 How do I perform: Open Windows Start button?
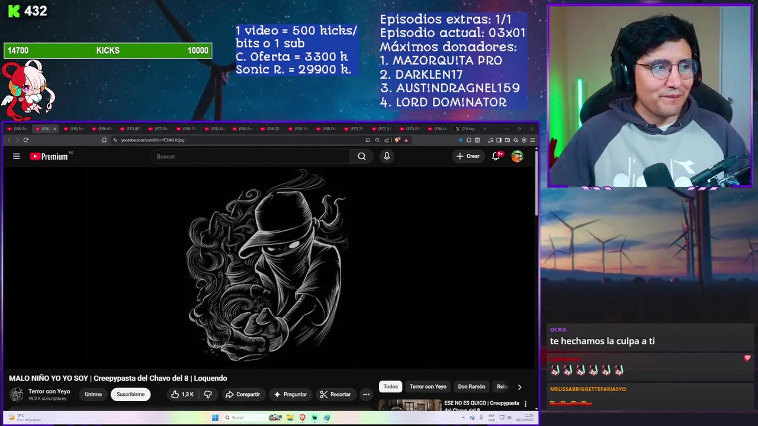point(215,418)
